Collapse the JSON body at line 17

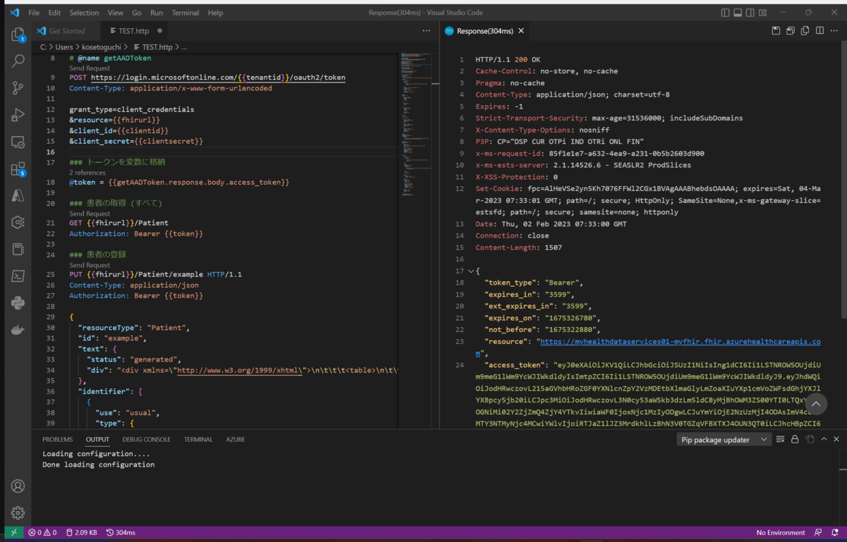[471, 271]
